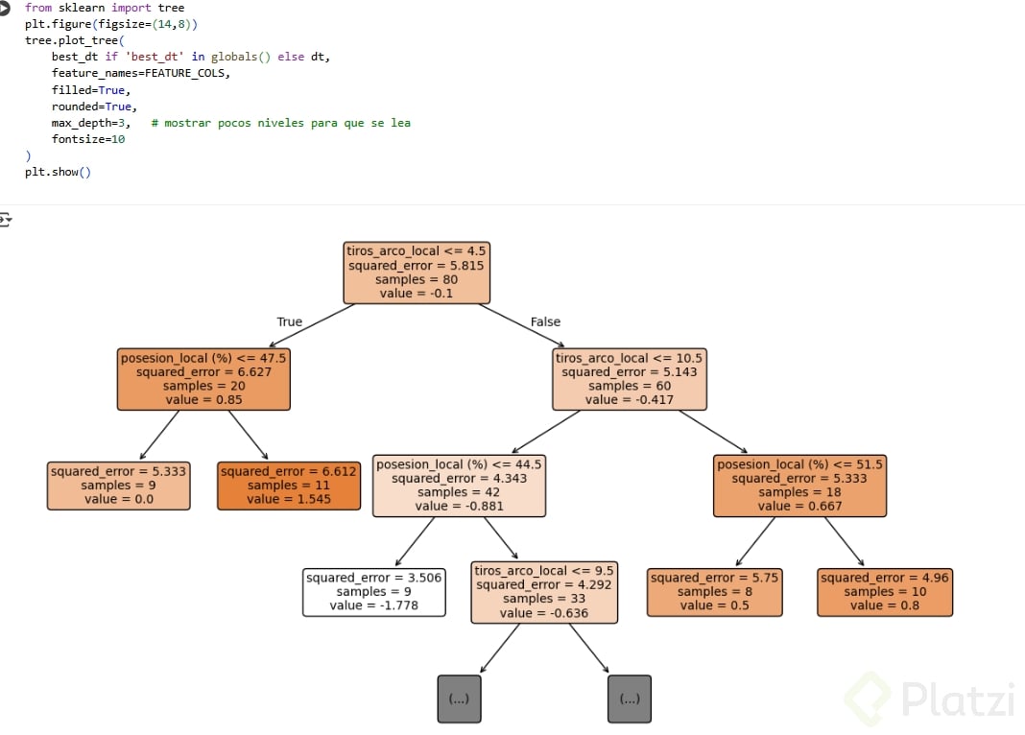Click 'value = -0.881' text
The image size is (1025, 735).
(x=459, y=506)
